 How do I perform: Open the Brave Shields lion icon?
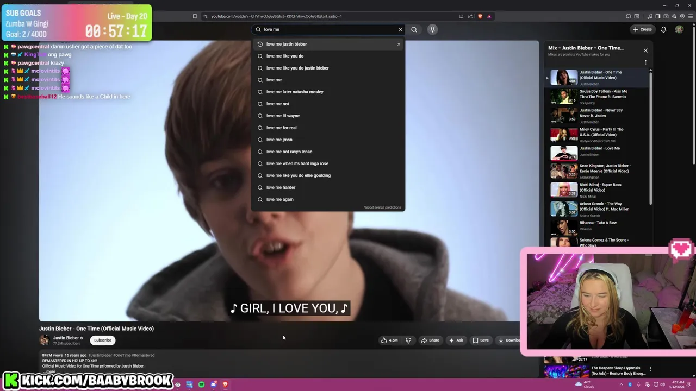point(480,16)
